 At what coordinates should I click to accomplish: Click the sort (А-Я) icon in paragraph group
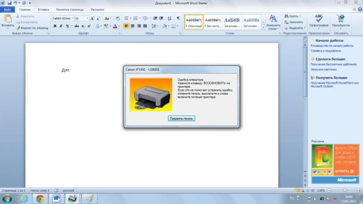[x=170, y=18]
